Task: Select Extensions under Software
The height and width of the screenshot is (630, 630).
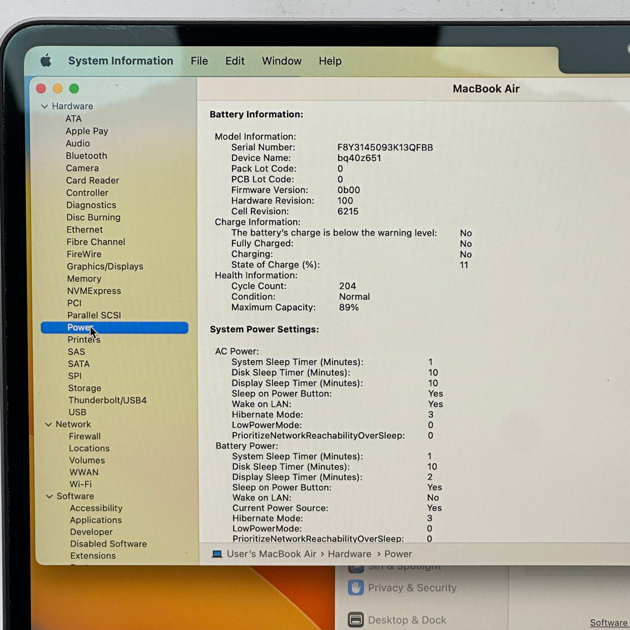Action: tap(93, 555)
